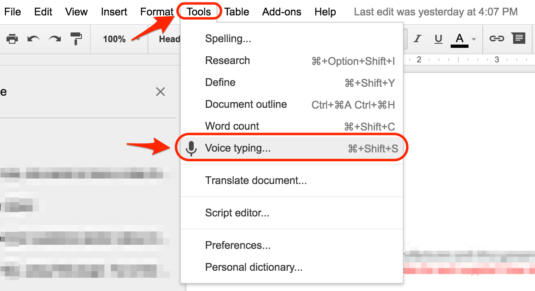This screenshot has height=291, width=535.
Task: Click the Insert link icon
Action: (498, 39)
